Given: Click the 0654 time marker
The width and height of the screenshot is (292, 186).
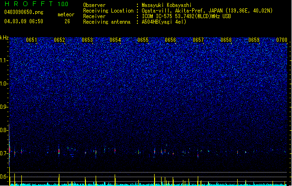Looking at the screenshot, I should click(x=115, y=40).
